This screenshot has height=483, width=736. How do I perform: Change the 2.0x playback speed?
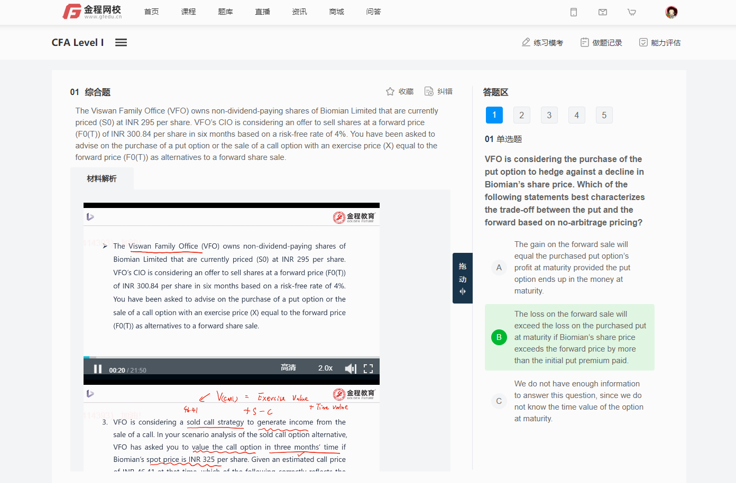tap(325, 368)
